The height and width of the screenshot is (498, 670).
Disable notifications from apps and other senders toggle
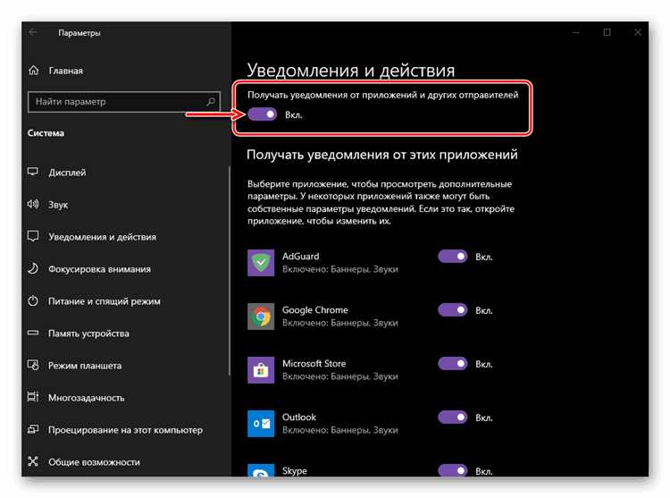point(263,114)
